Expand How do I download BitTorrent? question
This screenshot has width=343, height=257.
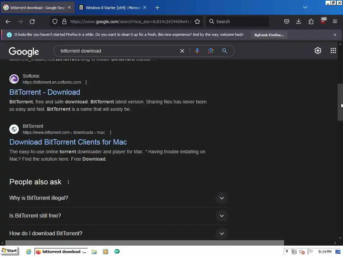coord(118,233)
